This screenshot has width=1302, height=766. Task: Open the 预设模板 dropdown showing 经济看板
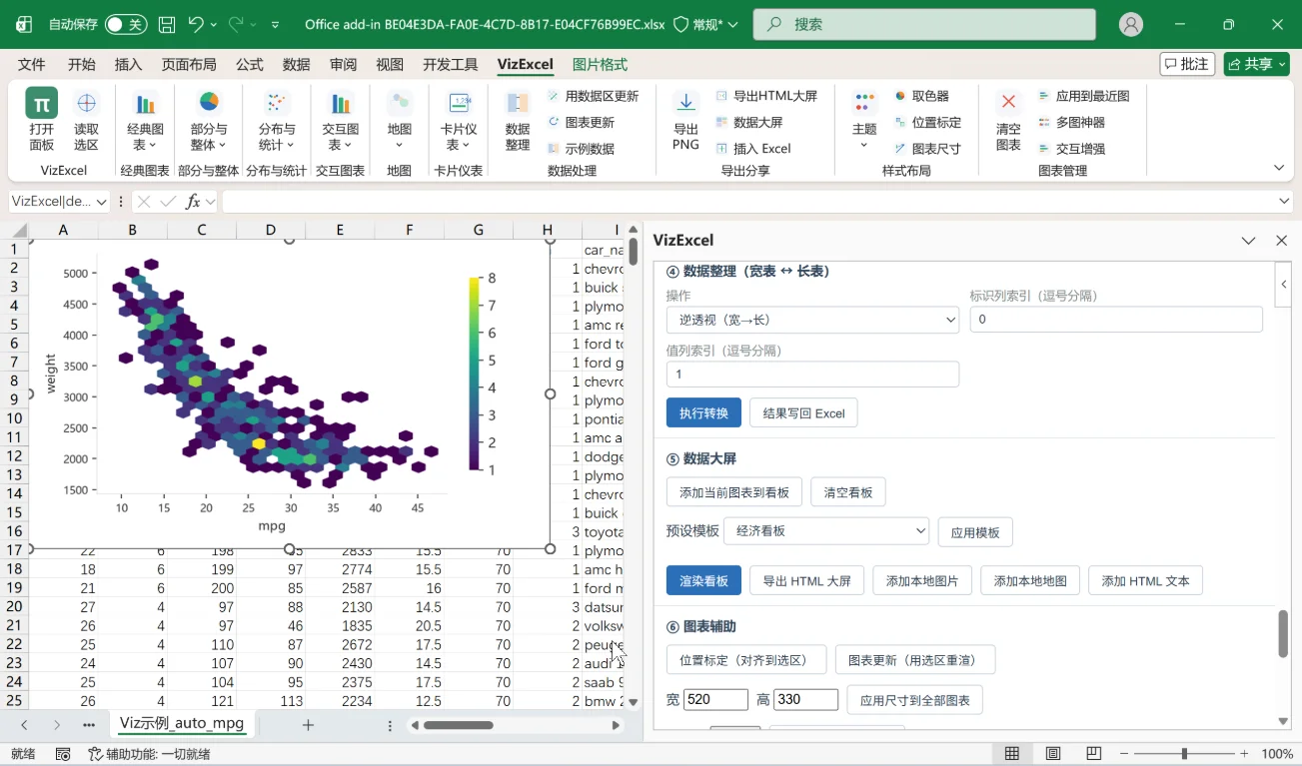coord(826,531)
